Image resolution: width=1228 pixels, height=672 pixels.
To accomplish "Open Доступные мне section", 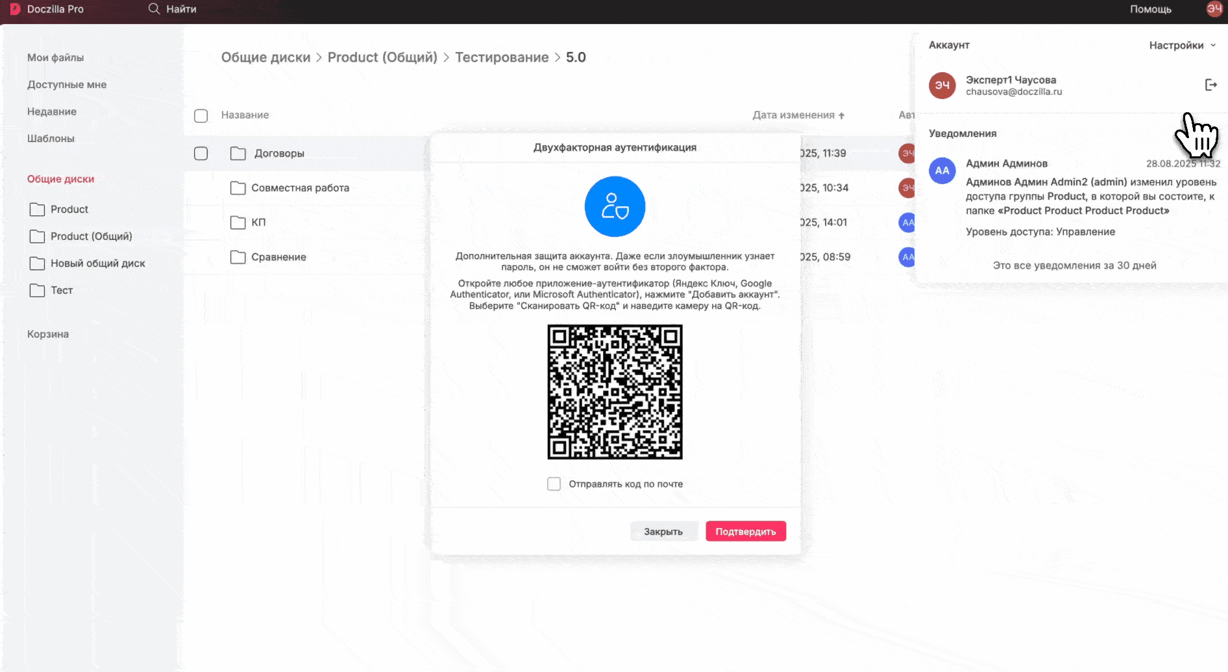I will point(67,85).
